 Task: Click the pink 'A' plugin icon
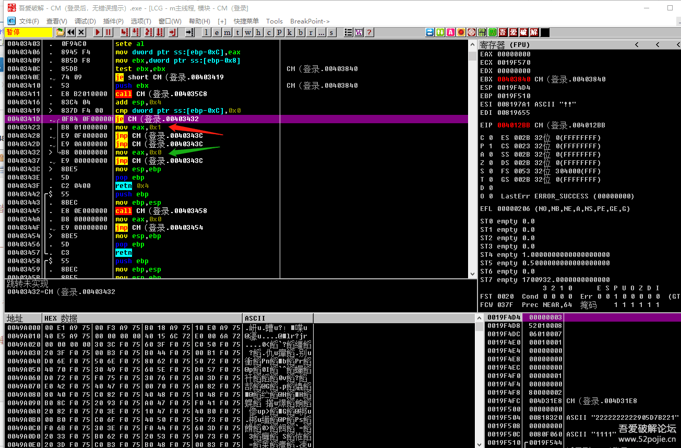pyautogui.click(x=451, y=32)
